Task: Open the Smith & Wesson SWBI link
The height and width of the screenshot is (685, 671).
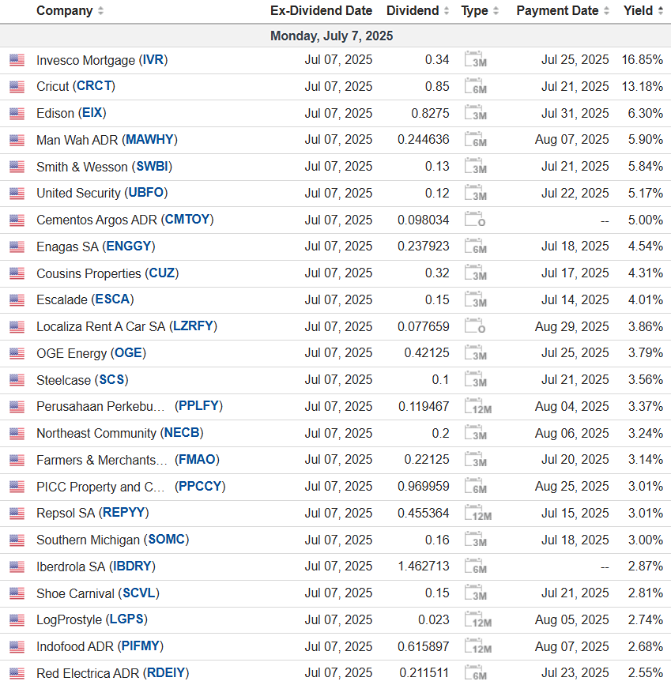Action: pyautogui.click(x=153, y=167)
